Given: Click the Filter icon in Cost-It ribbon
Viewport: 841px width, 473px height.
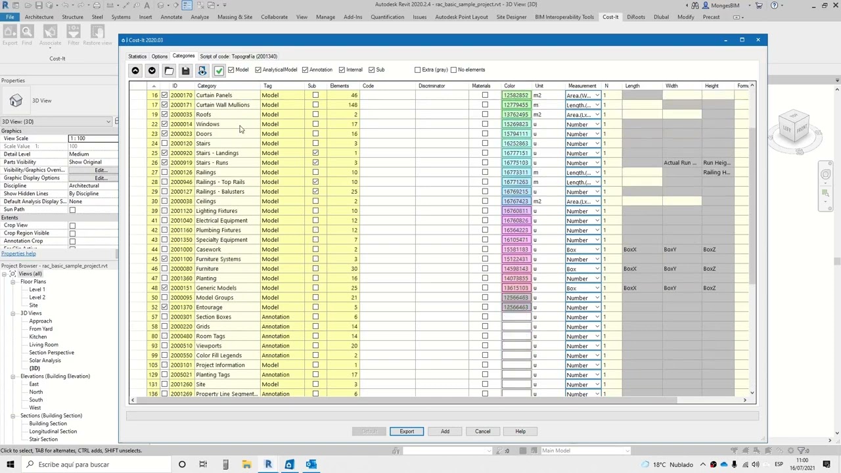Looking at the screenshot, I should [74, 32].
